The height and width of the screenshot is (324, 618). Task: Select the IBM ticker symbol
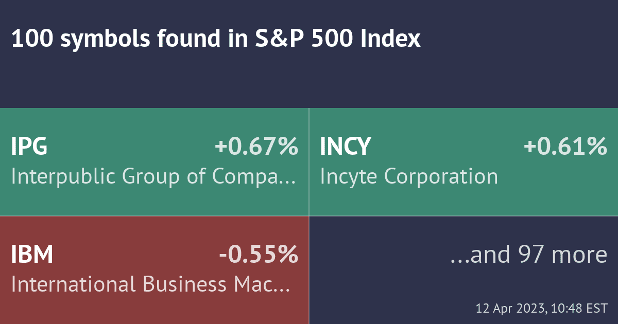pos(32,255)
